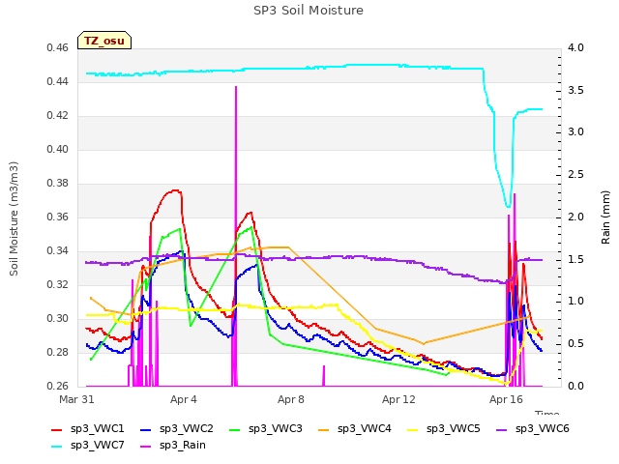
Task: Click the red VWC1 peak near Apr 4
Action: coord(176,190)
